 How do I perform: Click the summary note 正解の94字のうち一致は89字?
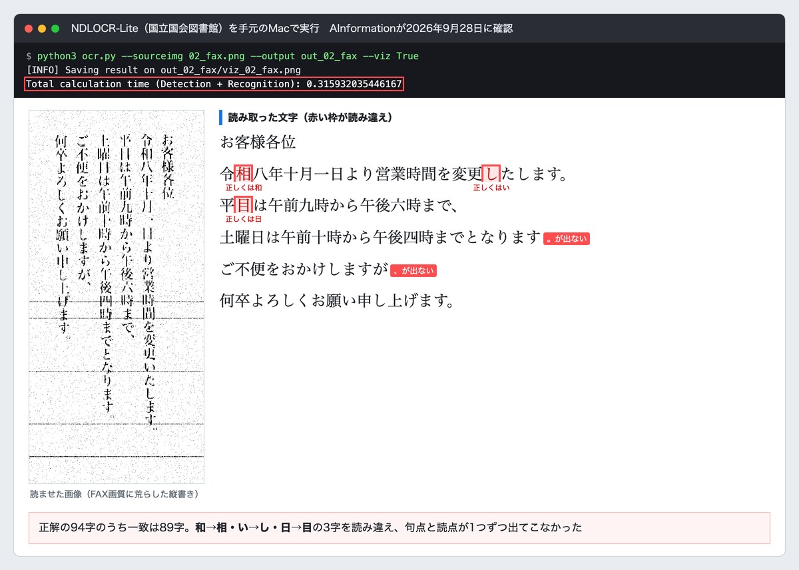(400, 528)
